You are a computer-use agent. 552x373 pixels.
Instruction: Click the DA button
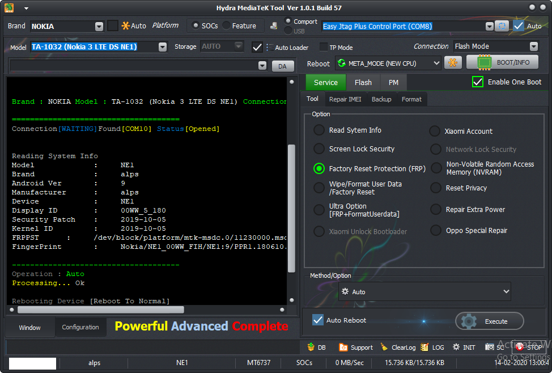283,66
